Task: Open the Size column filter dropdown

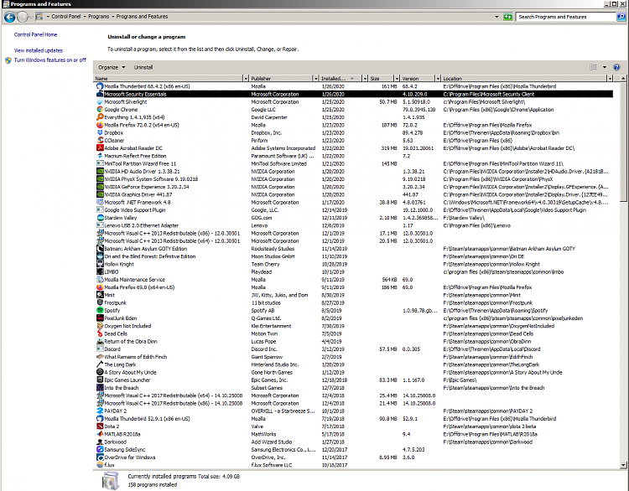Action: tap(397, 79)
